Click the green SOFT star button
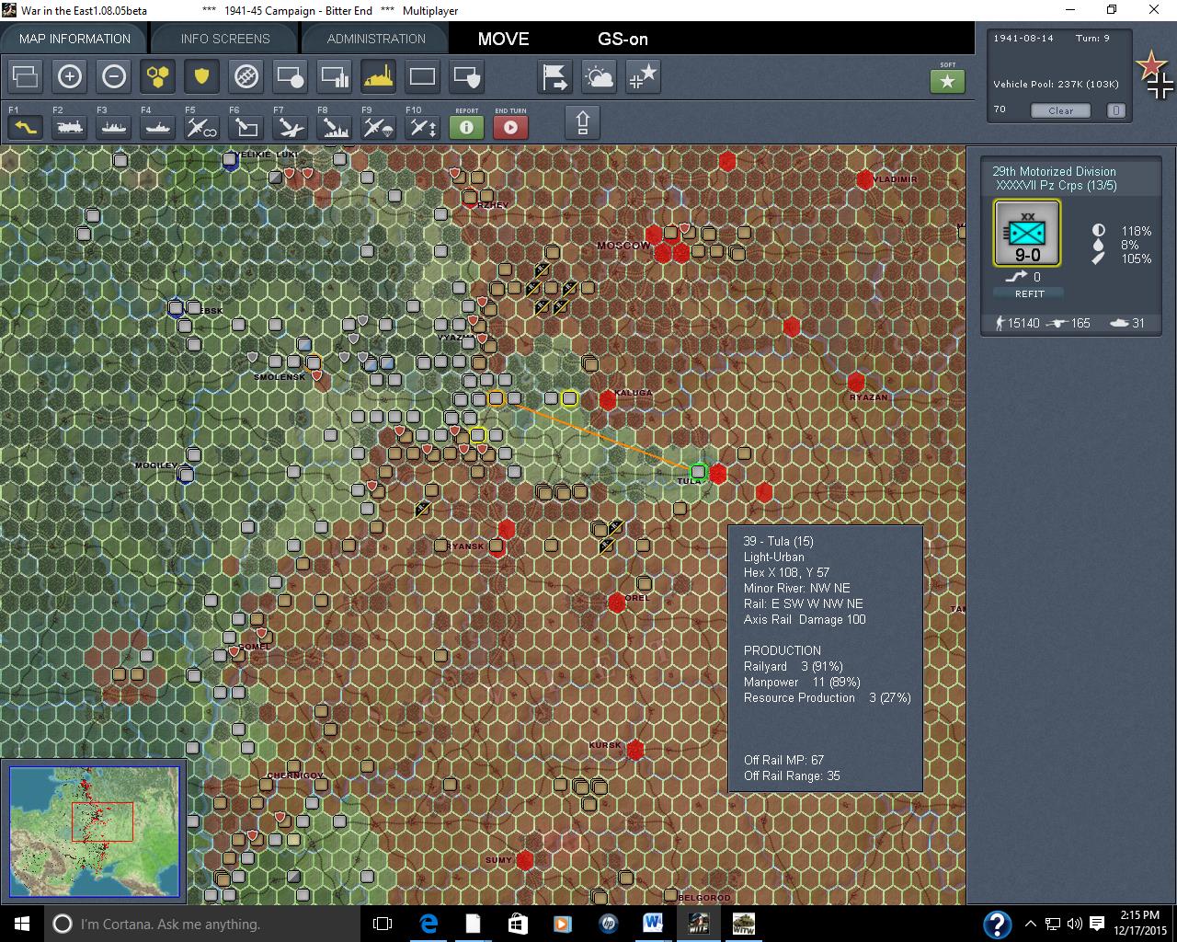 pos(948,82)
